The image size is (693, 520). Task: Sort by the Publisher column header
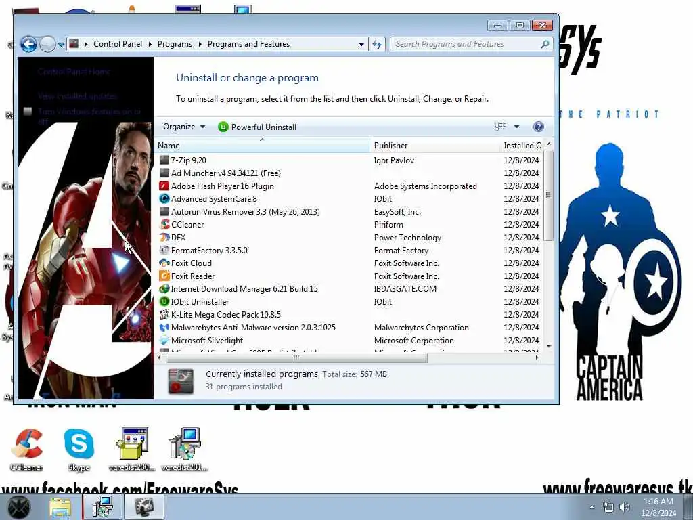434,145
